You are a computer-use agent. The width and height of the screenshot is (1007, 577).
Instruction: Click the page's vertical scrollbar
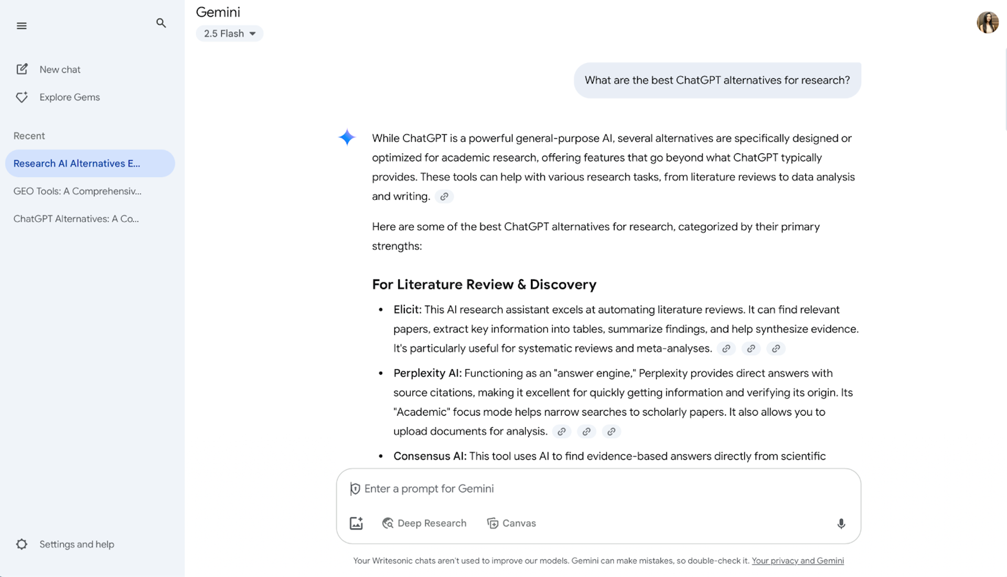click(x=1005, y=89)
